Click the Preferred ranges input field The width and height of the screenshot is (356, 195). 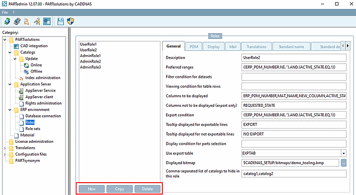click(x=294, y=67)
